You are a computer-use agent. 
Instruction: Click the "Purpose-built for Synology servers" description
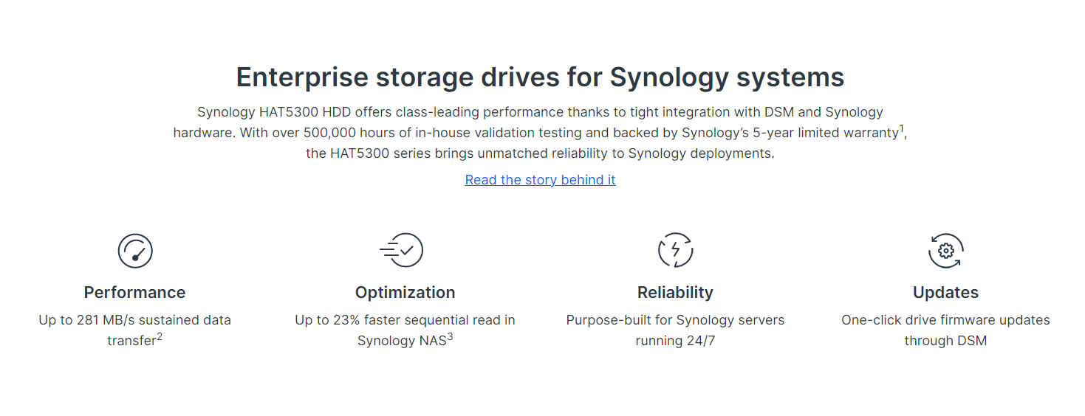tap(675, 320)
